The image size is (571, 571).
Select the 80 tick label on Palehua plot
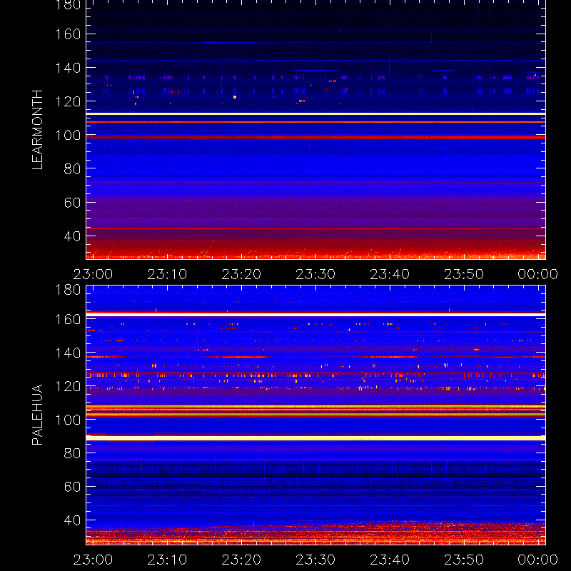(x=72, y=453)
